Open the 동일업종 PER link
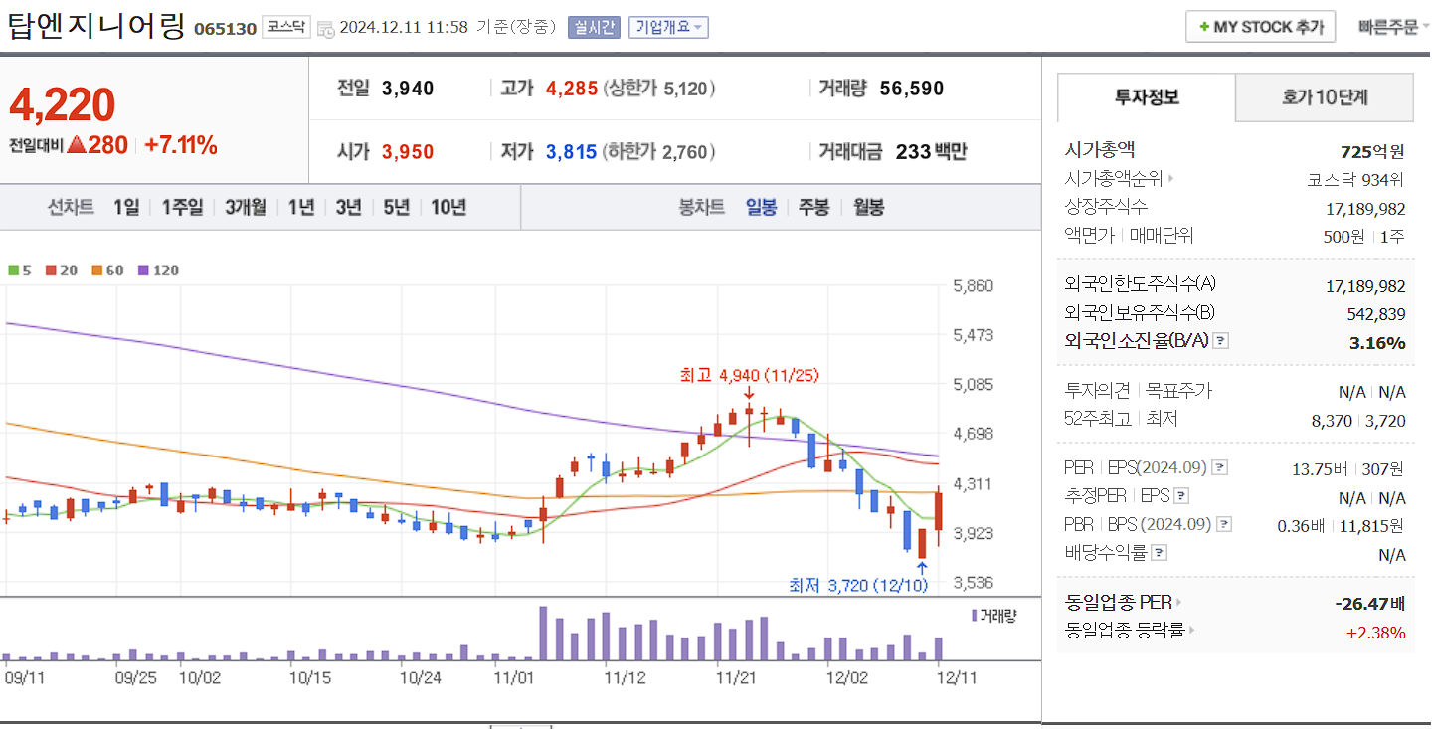 [x=1123, y=602]
